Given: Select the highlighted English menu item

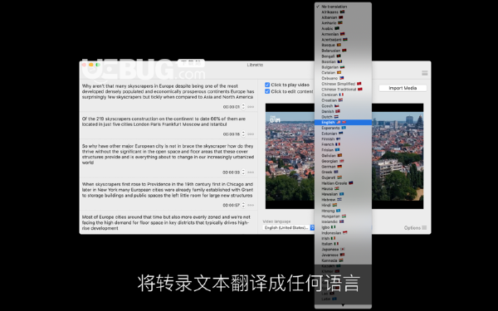Looking at the screenshot, I should 343,123.
